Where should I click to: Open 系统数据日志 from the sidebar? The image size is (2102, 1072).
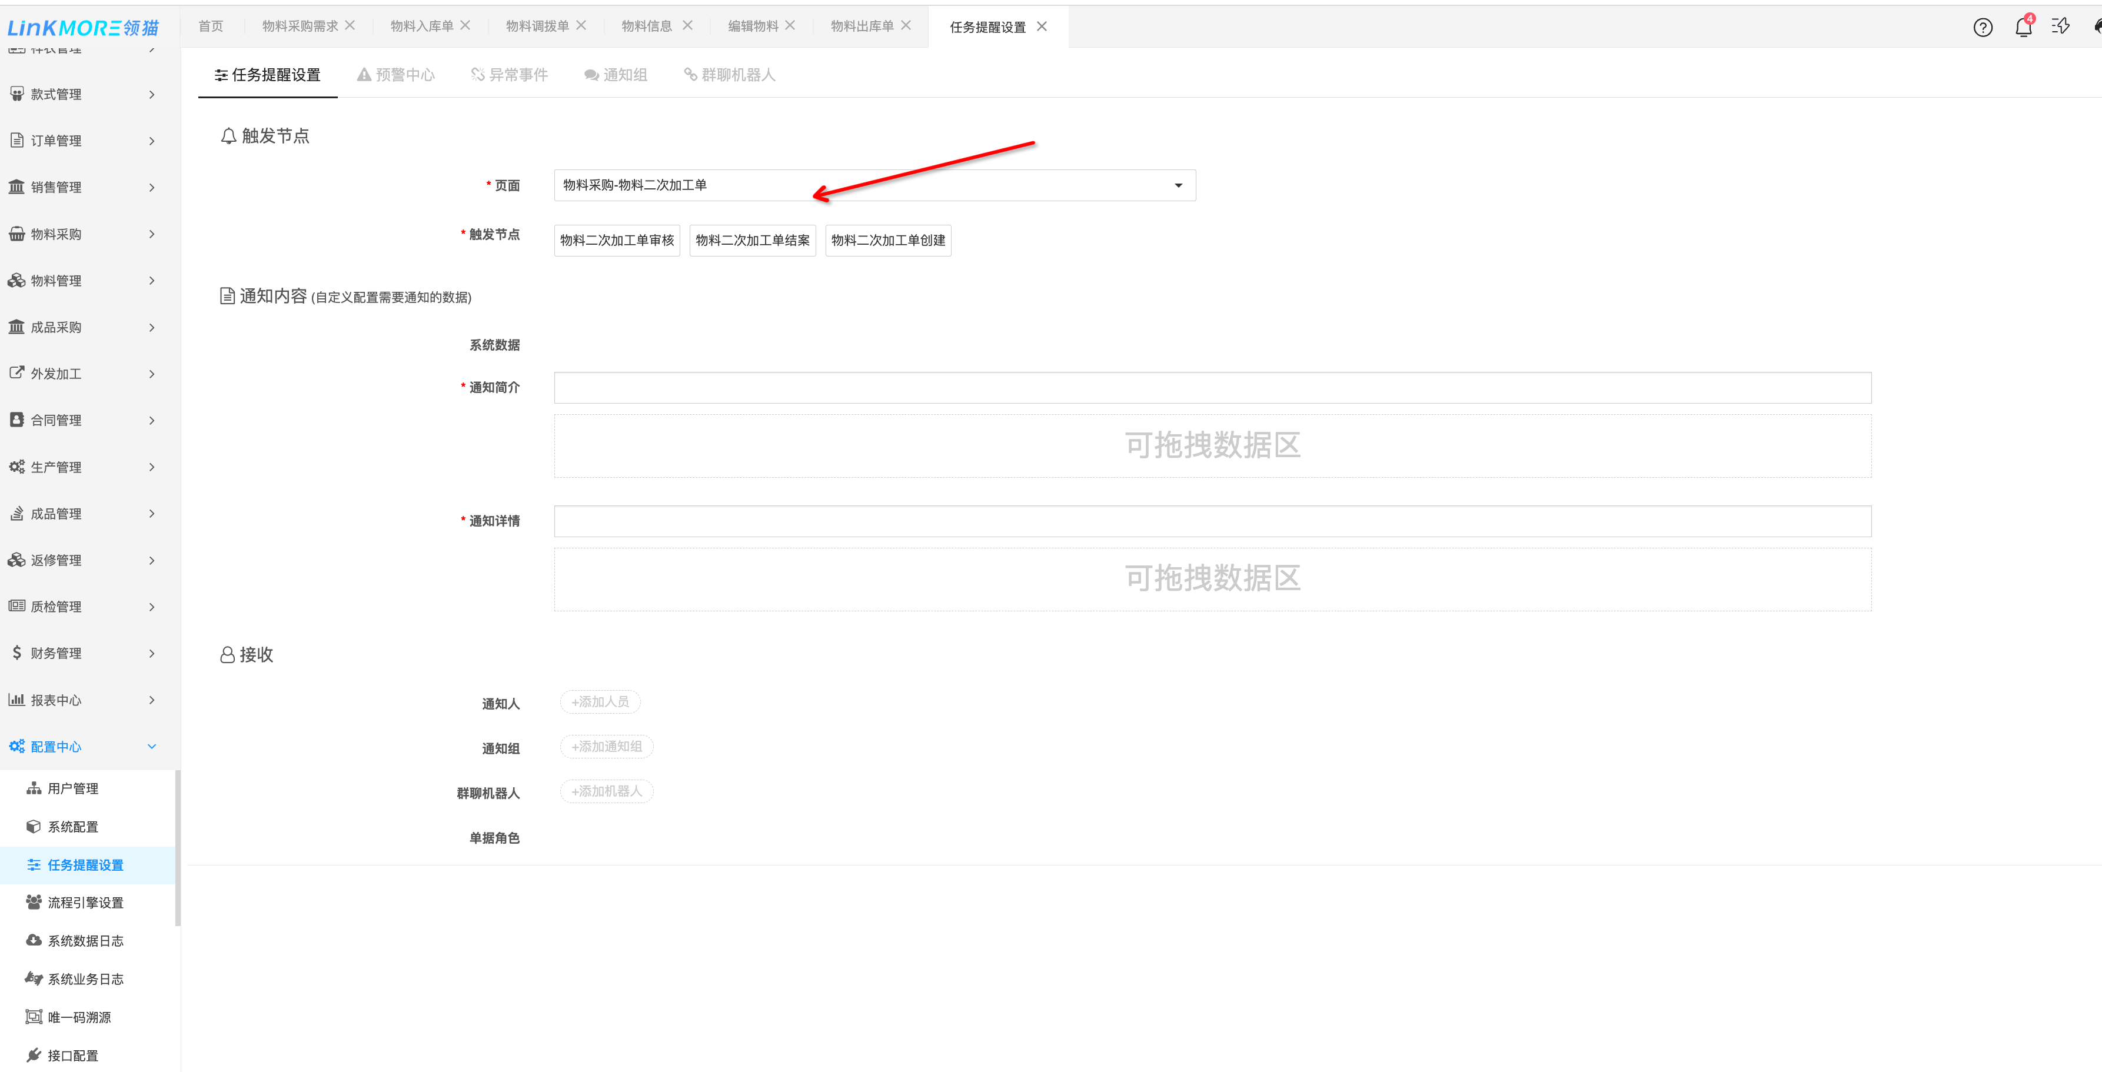pyautogui.click(x=85, y=941)
